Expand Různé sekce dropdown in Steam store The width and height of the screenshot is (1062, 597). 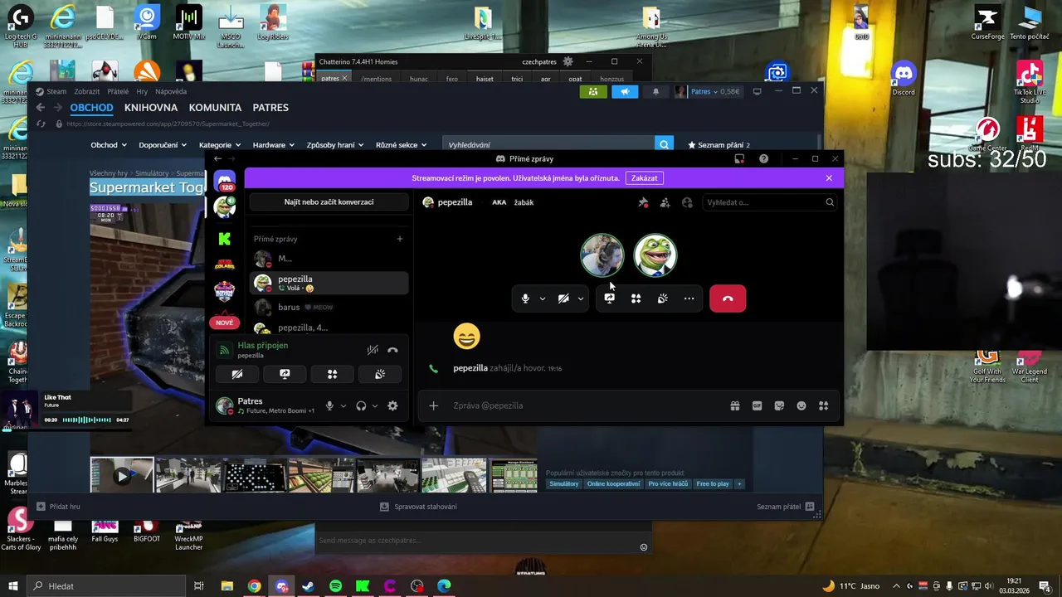[402, 145]
